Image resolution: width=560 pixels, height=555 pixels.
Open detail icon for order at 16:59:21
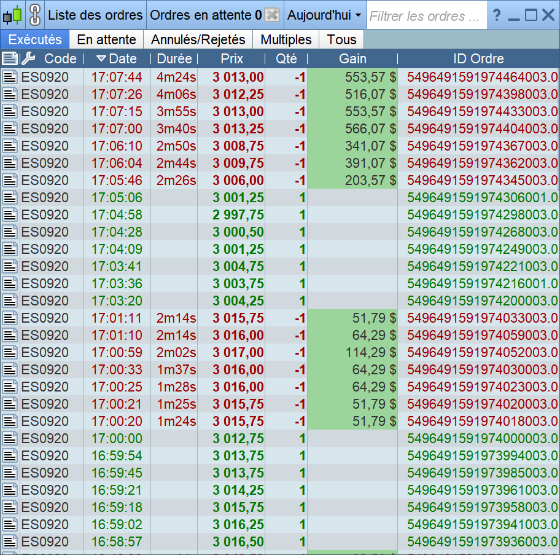tap(10, 490)
